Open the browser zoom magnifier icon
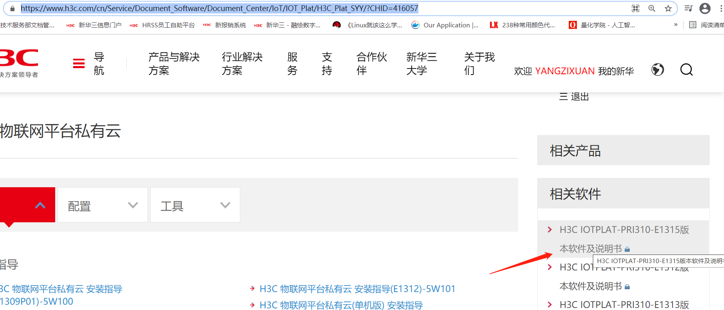 click(652, 8)
